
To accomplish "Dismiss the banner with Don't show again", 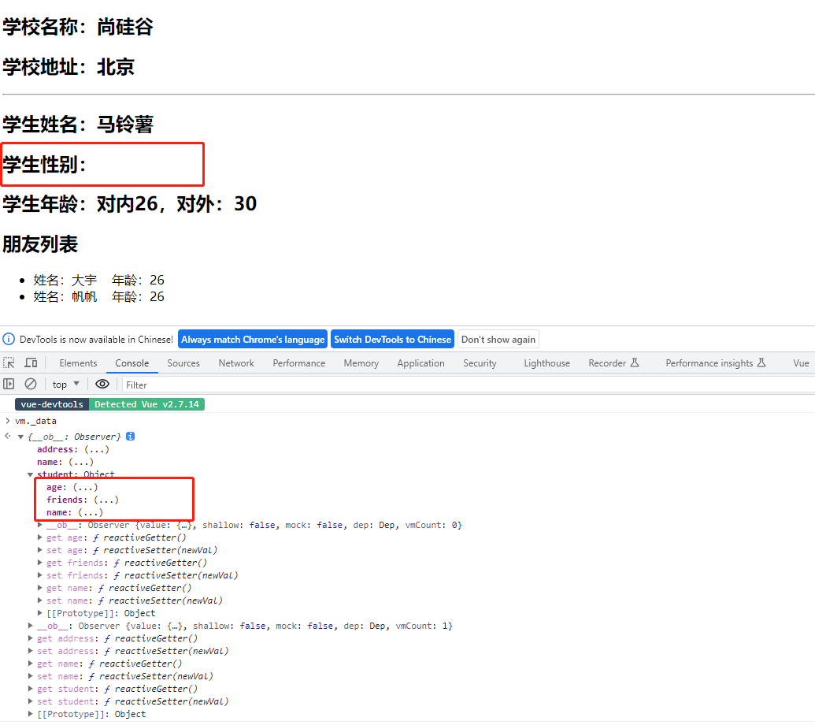I will [498, 340].
